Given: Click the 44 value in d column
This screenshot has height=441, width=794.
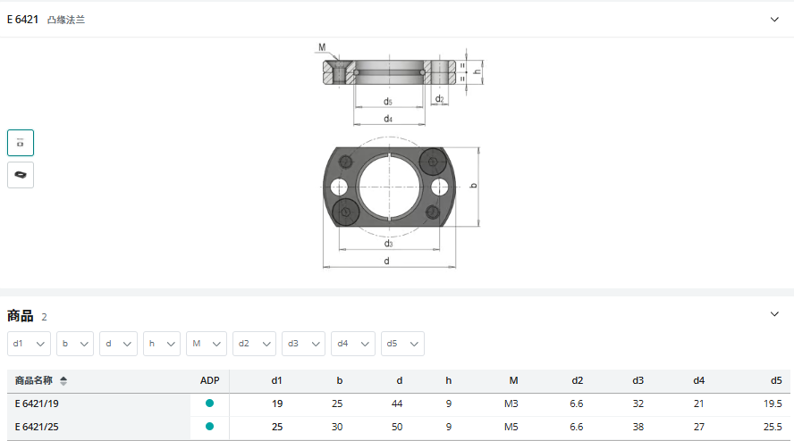Looking at the screenshot, I should coord(397,404).
